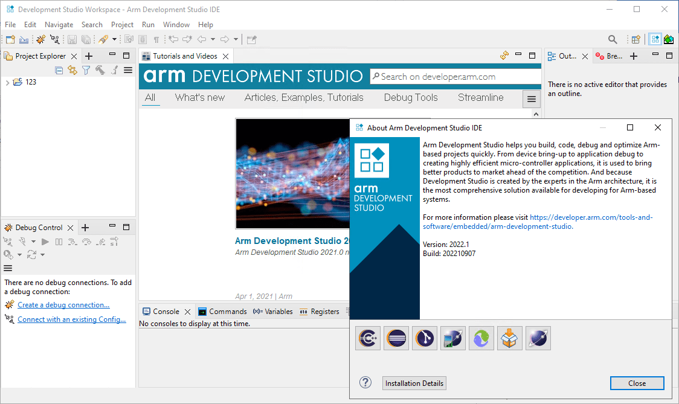
Task: Open the hamburger menu in Tutorials page
Action: (x=532, y=99)
